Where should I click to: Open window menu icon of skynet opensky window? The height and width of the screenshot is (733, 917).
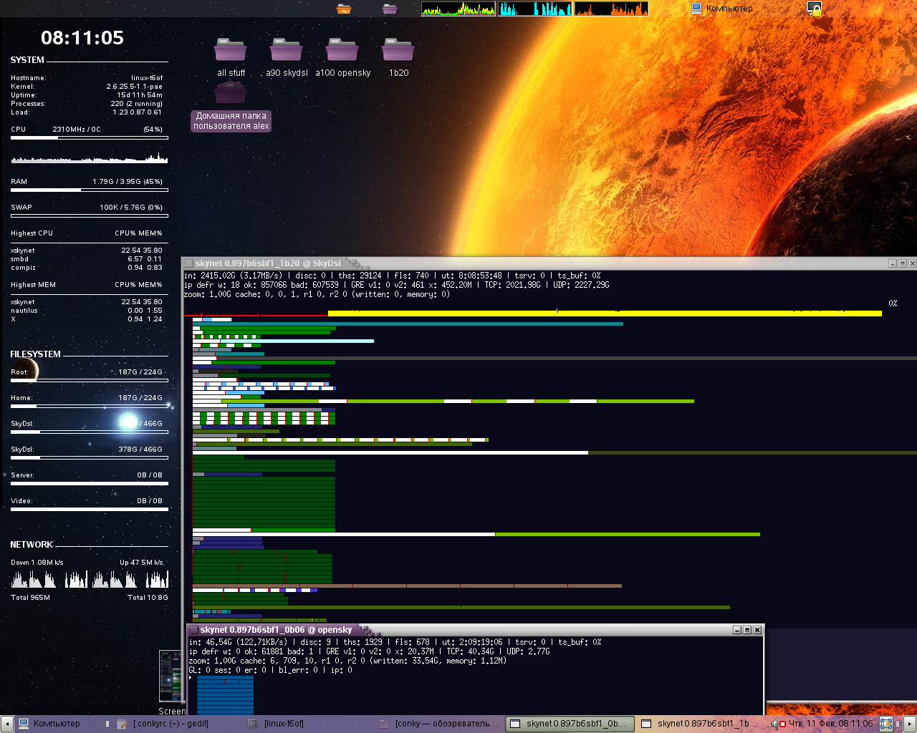pos(193,630)
